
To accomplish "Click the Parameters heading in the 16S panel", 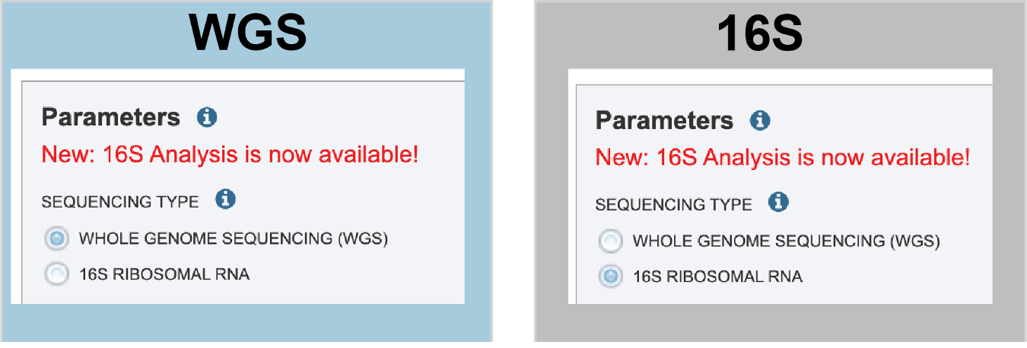I will (x=664, y=121).
